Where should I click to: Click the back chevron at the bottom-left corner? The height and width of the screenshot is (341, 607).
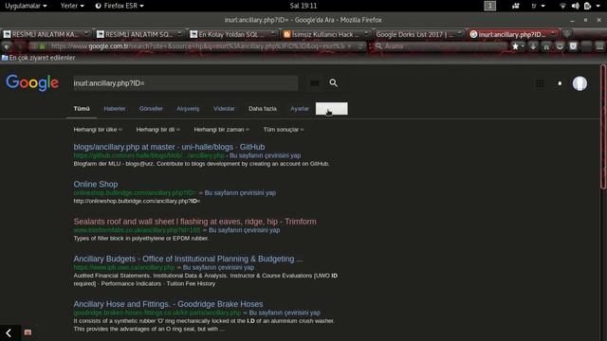tap(9, 332)
